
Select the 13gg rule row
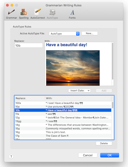[63, 121]
